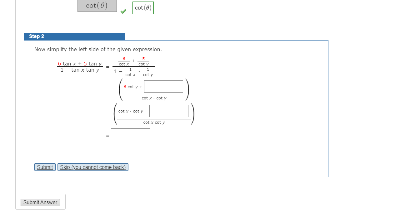Click the empty box after cot x · cot y −

(x=169, y=111)
